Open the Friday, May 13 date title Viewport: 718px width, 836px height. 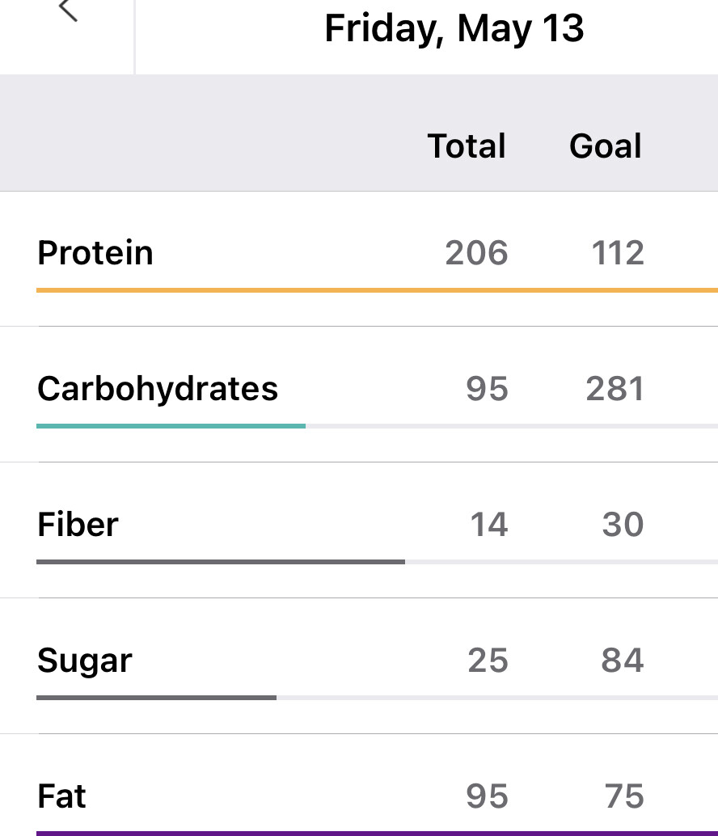coord(454,28)
